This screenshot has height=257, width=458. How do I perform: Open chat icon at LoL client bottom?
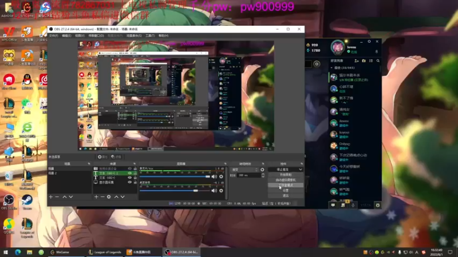pos(333,205)
